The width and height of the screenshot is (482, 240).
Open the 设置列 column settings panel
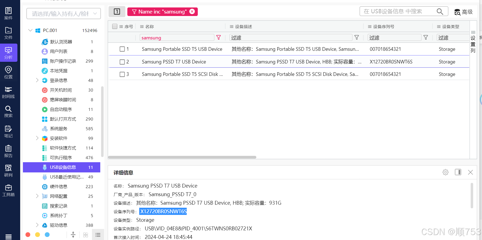(x=473, y=42)
